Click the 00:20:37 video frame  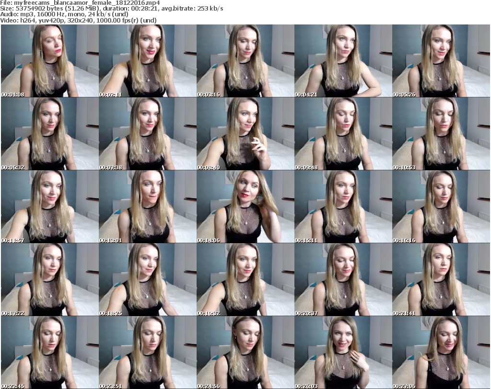click(343, 280)
